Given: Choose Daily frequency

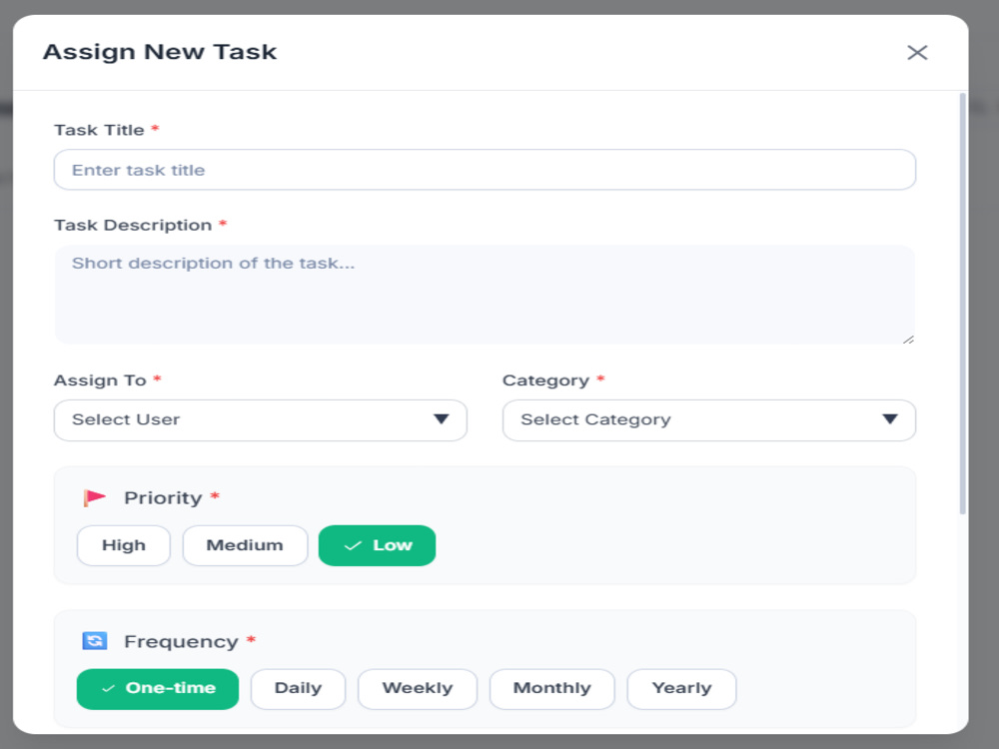Looking at the screenshot, I should [x=298, y=688].
